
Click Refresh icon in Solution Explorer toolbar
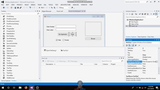pyautogui.click(x=142, y=14)
